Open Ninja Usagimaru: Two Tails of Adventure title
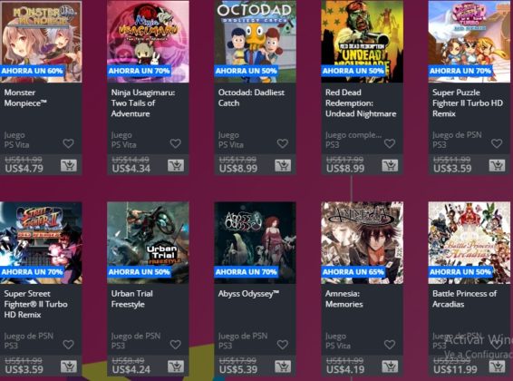Screen dimensions: 513x381 (x=143, y=103)
